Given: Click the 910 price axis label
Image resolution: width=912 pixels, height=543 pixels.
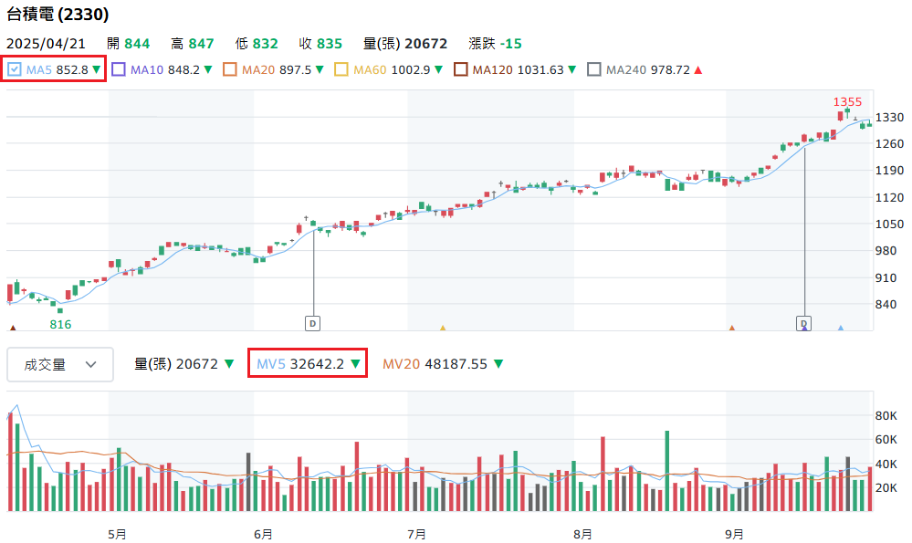Looking at the screenshot, I should [x=886, y=278].
